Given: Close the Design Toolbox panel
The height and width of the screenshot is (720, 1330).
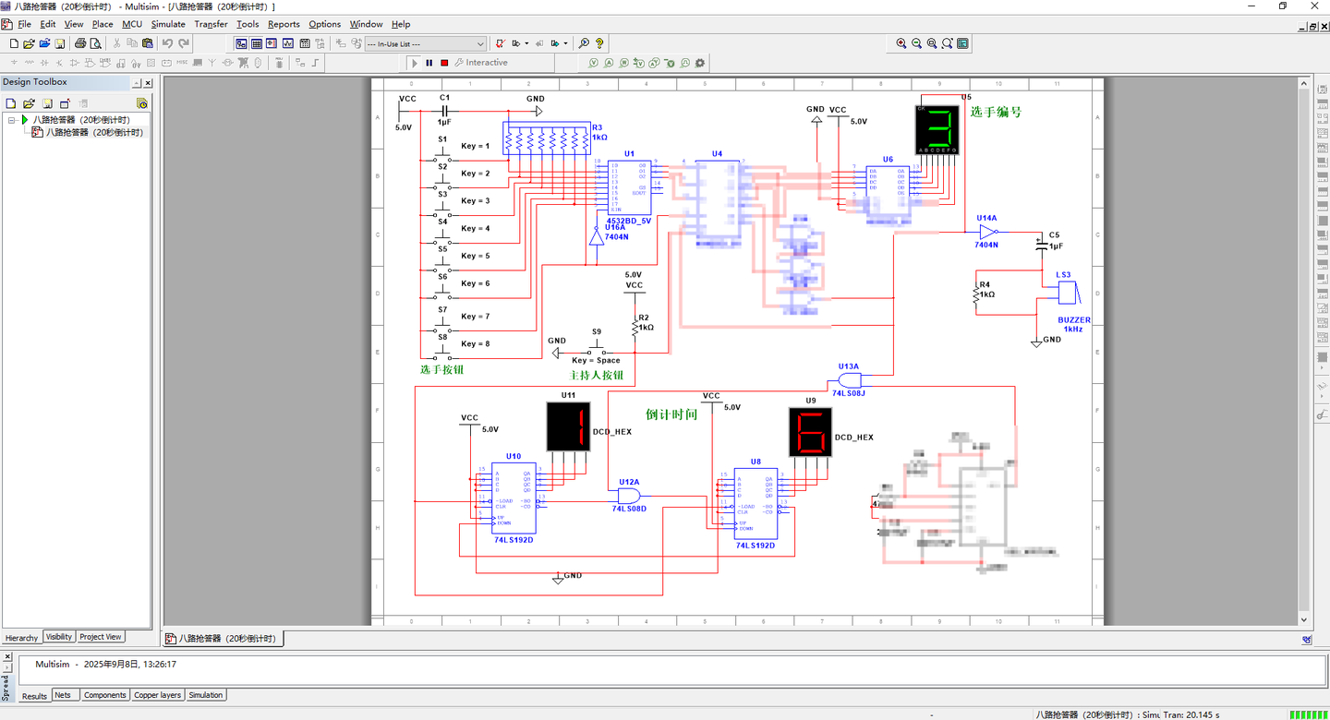Looking at the screenshot, I should click(x=148, y=83).
